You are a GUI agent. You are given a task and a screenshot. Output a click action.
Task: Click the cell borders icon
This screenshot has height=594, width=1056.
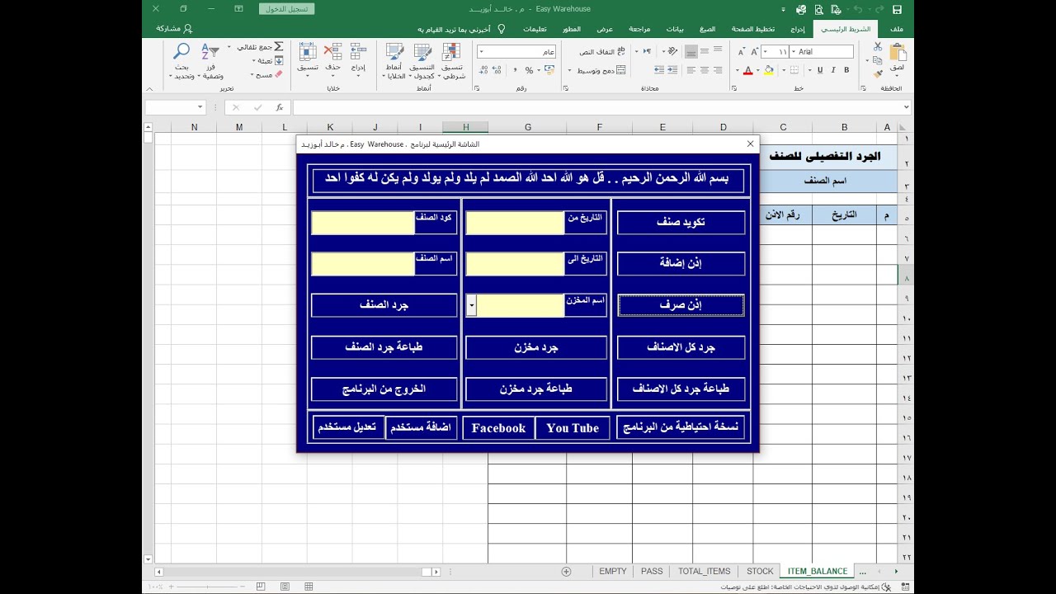coord(794,70)
